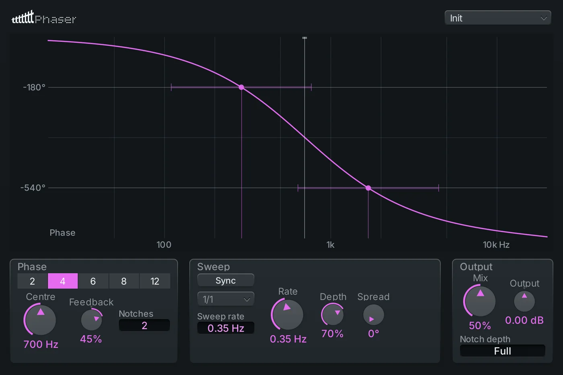Click the 0° spread value
Viewport: 563px width, 375px height.
point(374,334)
